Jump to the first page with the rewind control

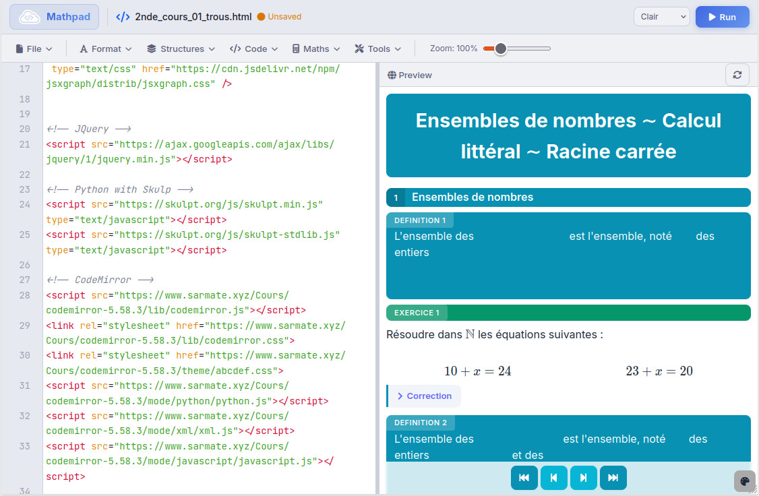pos(524,477)
